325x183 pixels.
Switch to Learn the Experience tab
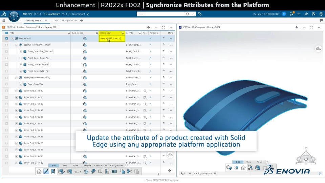(x=65, y=21)
